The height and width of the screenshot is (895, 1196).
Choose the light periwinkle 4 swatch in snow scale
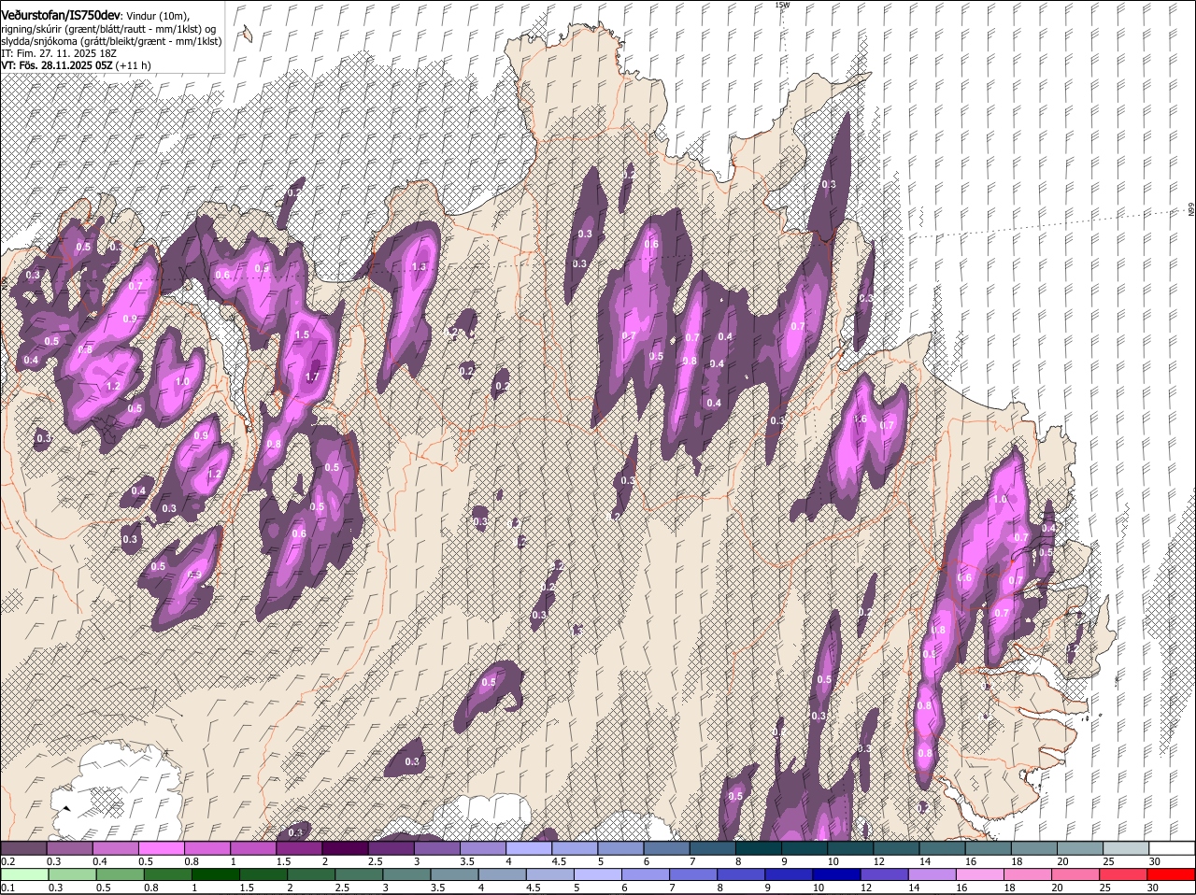(528, 847)
